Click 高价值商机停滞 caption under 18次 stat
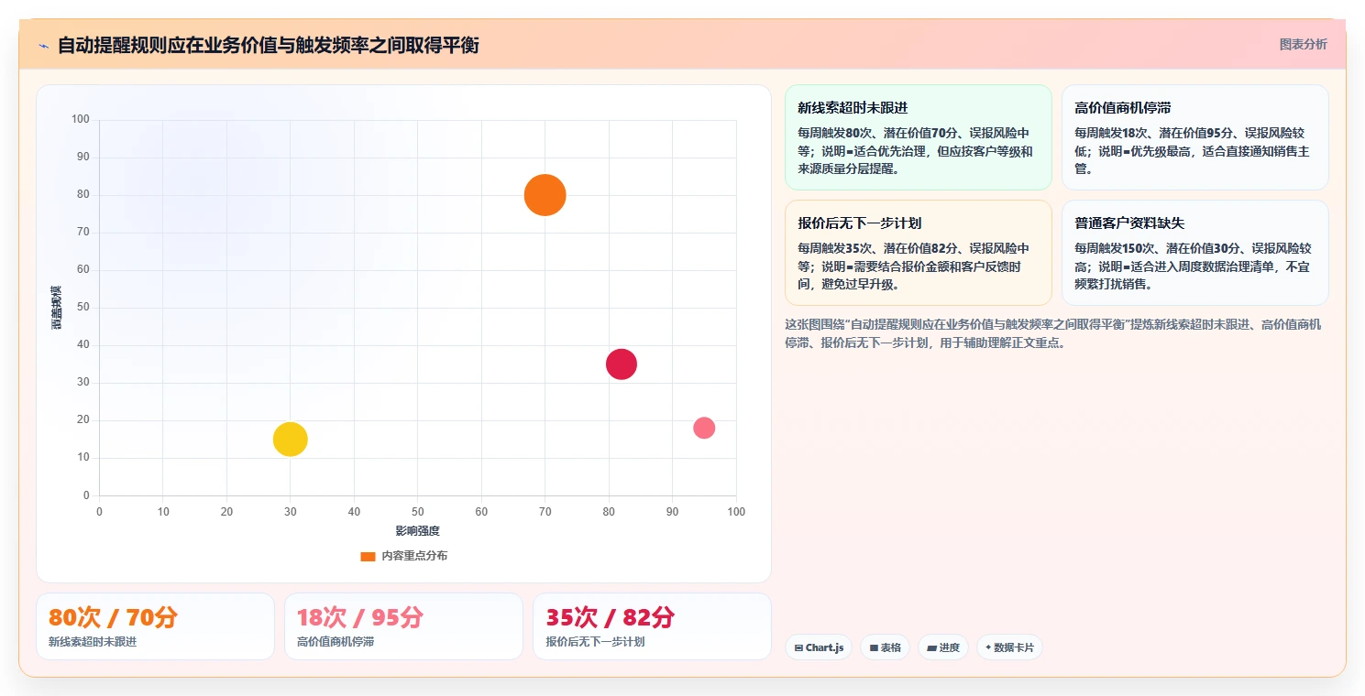The height and width of the screenshot is (696, 1365). (336, 642)
